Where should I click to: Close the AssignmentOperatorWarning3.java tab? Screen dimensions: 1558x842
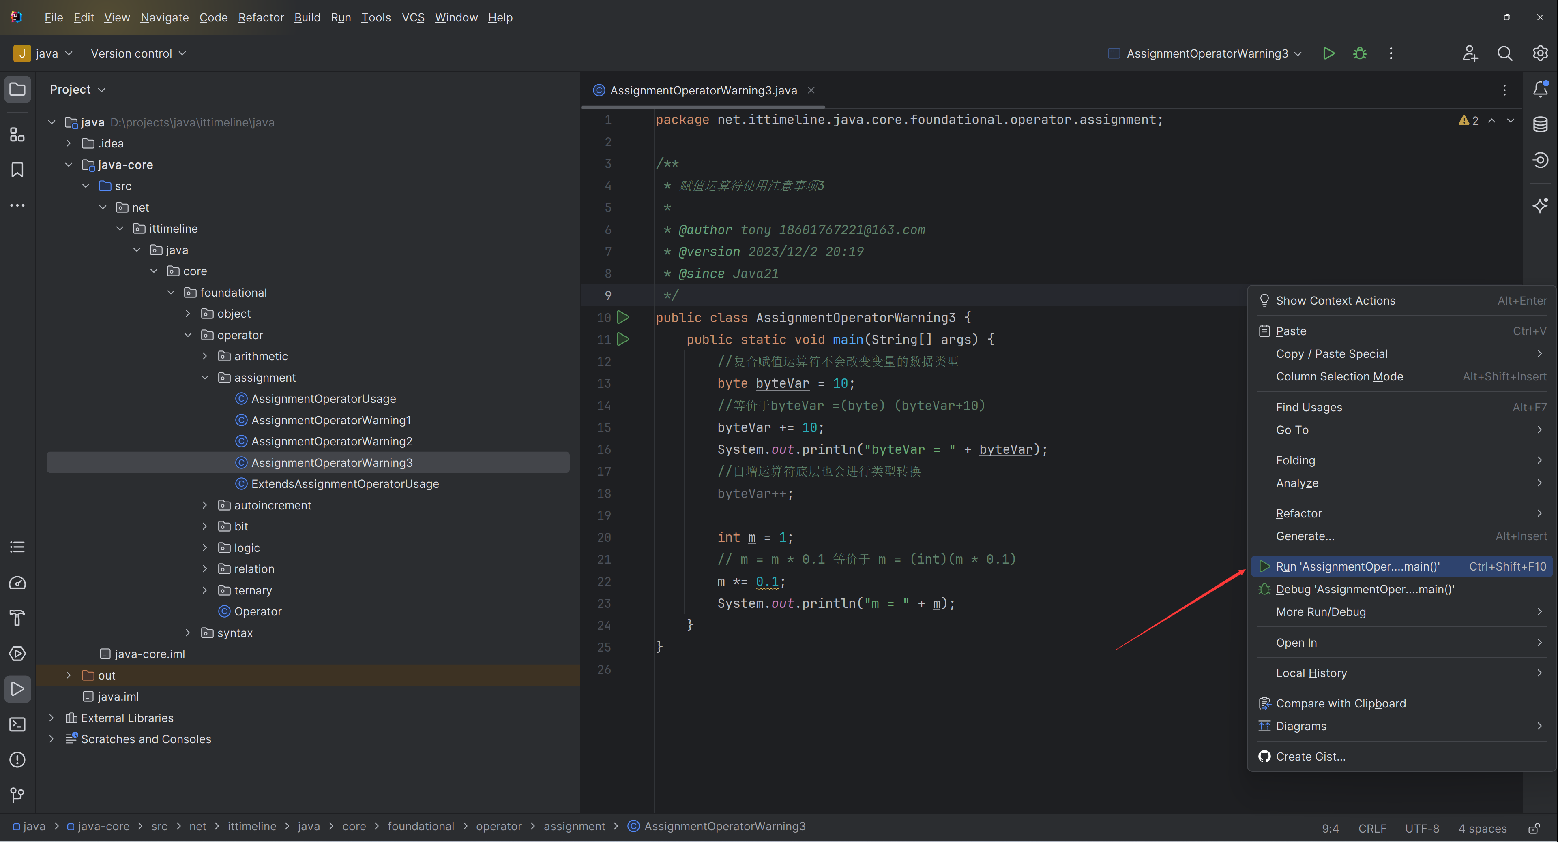(811, 90)
